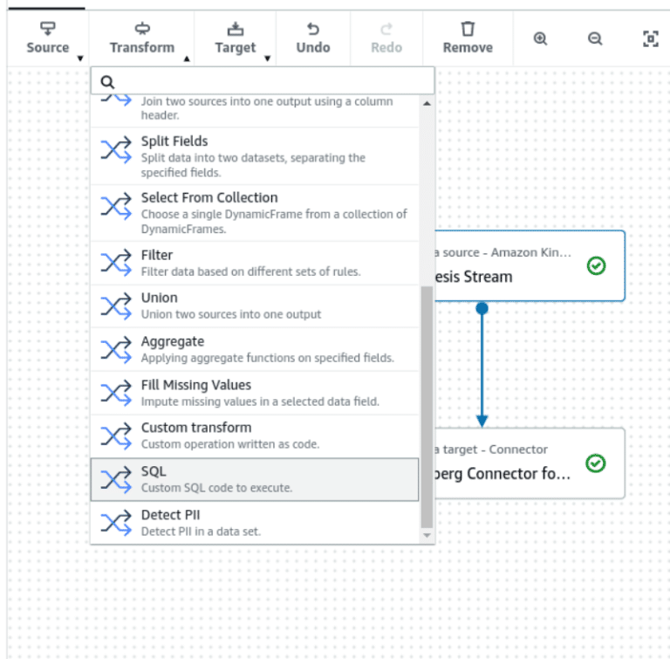Click the zoom out magnifier icon

point(595,38)
